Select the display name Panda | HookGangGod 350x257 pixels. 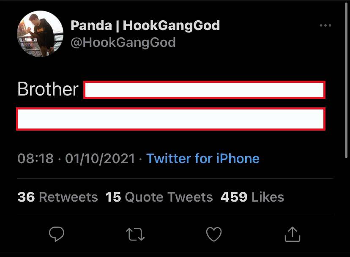pyautogui.click(x=145, y=25)
